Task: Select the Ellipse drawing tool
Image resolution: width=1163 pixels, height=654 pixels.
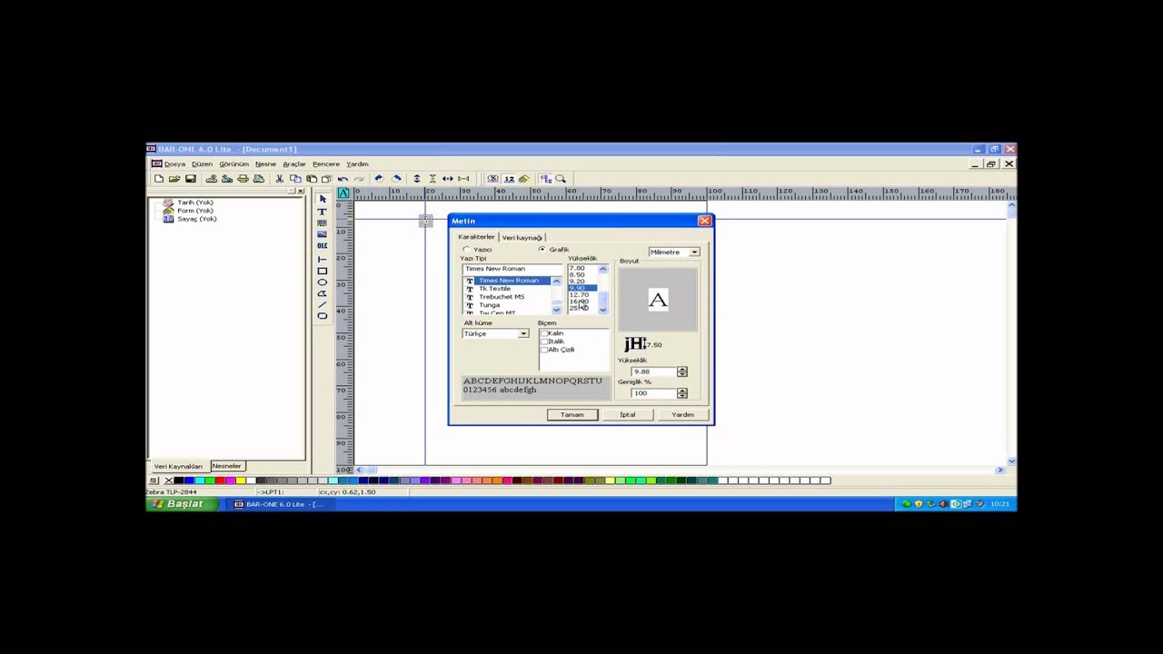Action: coord(323,282)
